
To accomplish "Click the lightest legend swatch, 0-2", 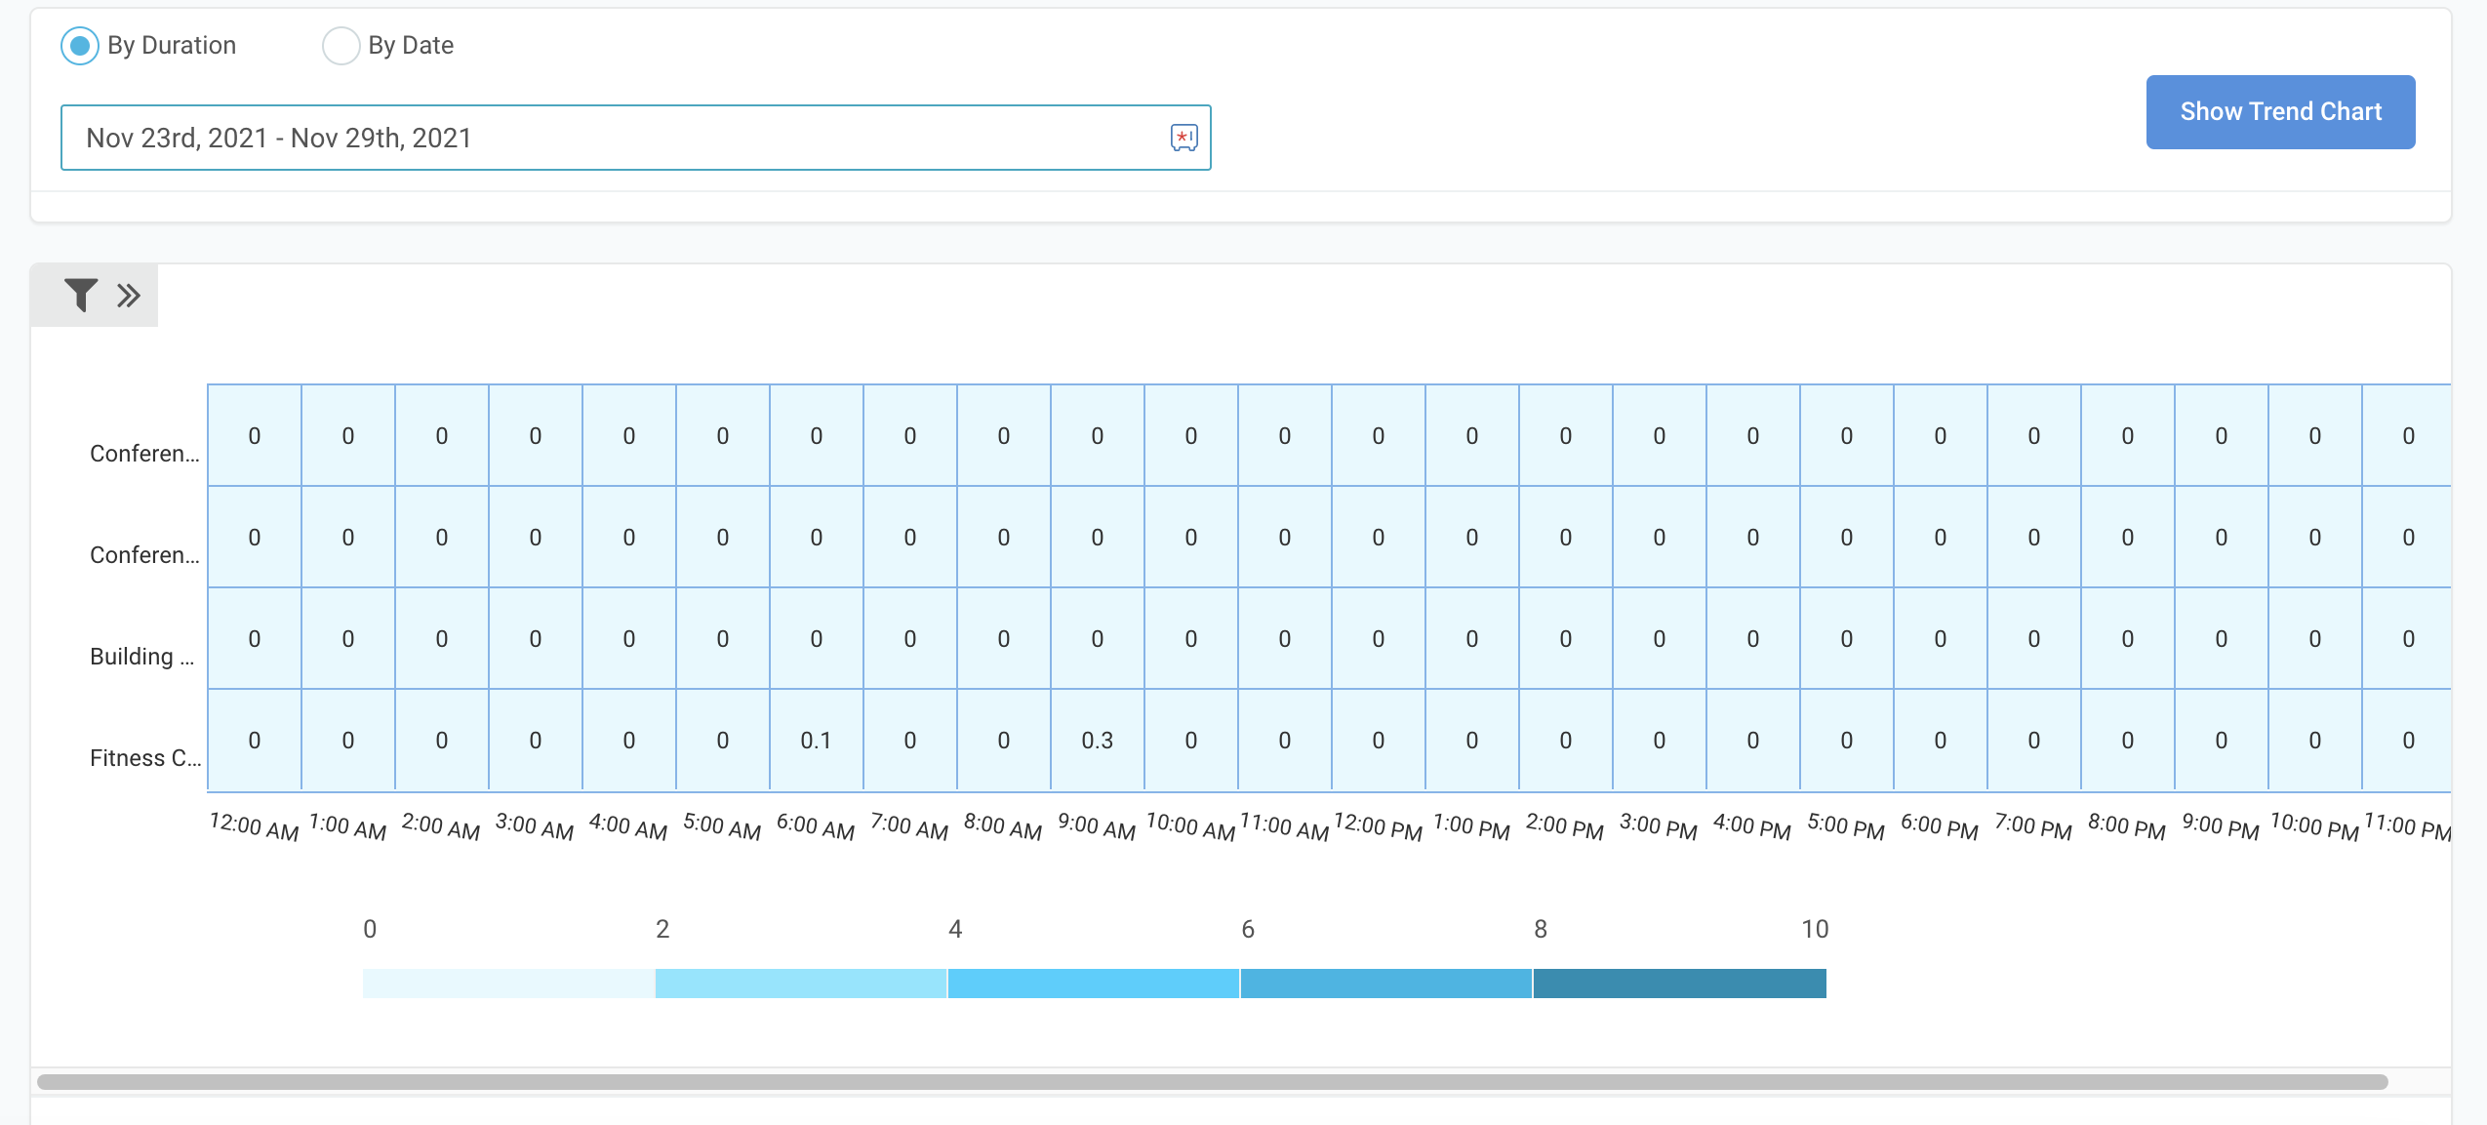I will (508, 984).
